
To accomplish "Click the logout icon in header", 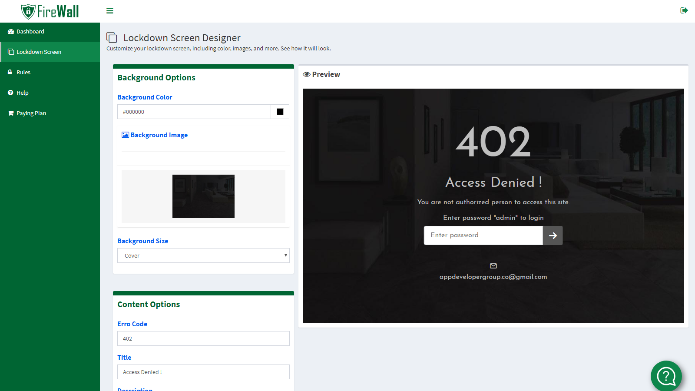I will (684, 10).
